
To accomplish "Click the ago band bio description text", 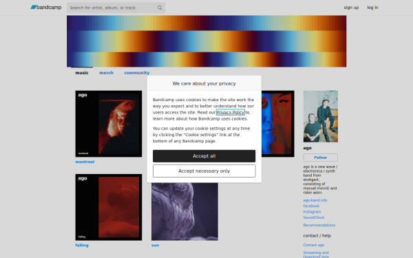I will 320,180.
